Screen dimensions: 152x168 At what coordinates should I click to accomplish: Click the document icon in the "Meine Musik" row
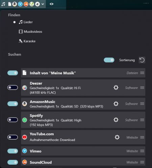click(24, 73)
